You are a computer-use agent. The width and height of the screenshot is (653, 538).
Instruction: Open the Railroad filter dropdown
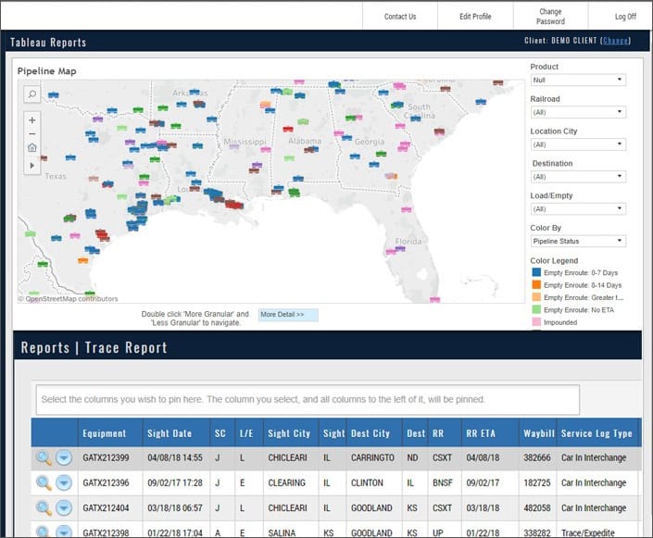click(578, 112)
